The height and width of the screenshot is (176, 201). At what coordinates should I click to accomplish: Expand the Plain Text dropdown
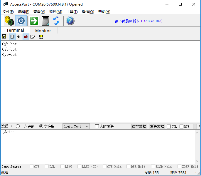pyautogui.click(x=76, y=126)
